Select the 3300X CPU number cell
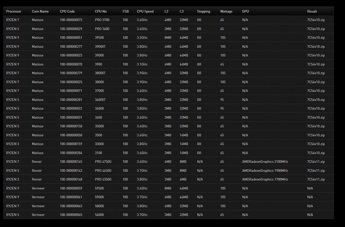The width and height of the screenshot is (345, 227). pyautogui.click(x=99, y=144)
